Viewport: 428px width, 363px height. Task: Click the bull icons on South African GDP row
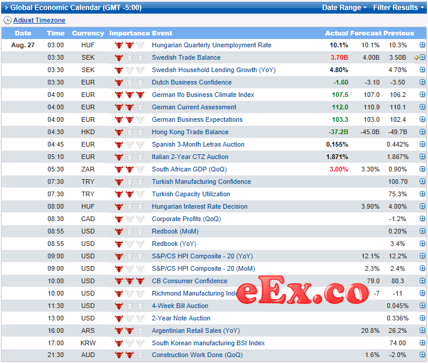129,169
